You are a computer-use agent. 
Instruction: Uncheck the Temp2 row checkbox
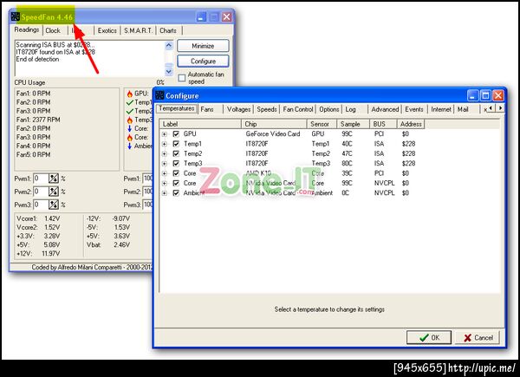[176, 153]
